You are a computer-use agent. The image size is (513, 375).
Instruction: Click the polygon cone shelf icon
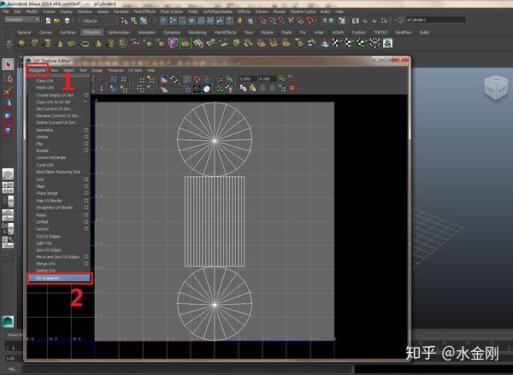click(59, 44)
